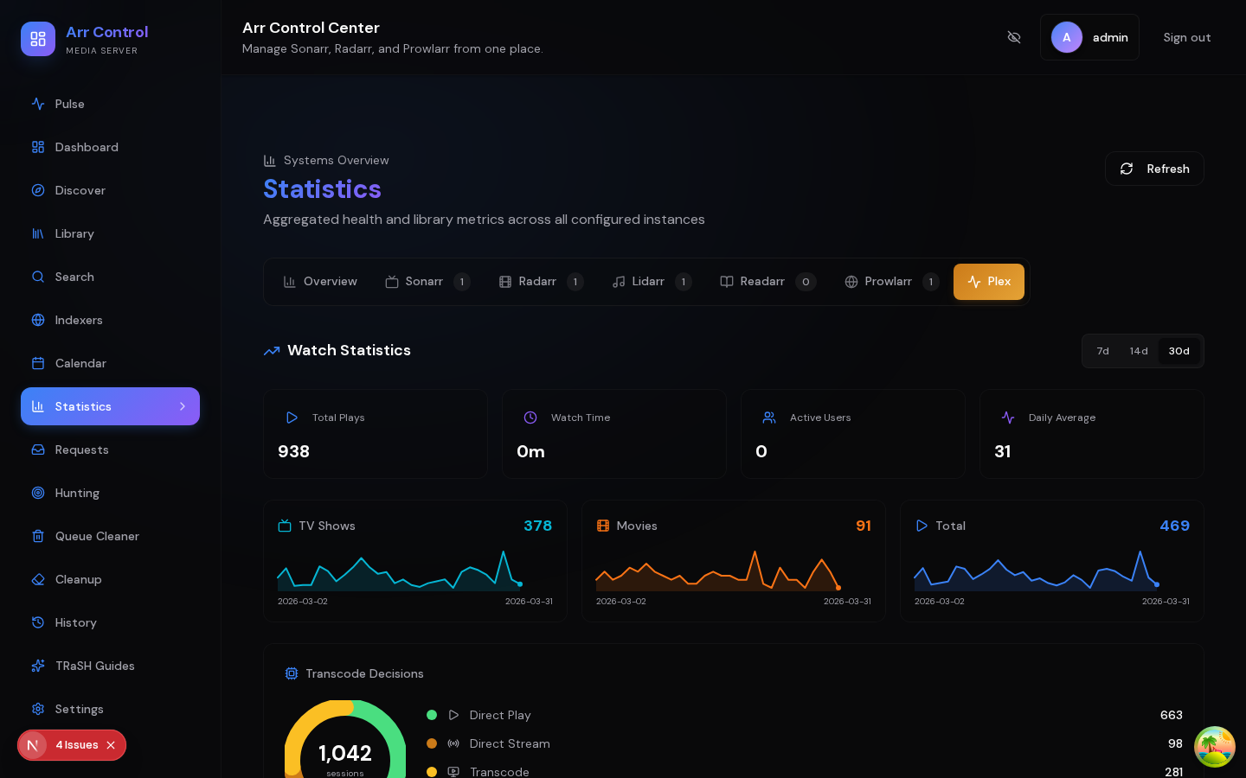Click the Daily Average activity icon
The width and height of the screenshot is (1246, 778).
[1008, 418]
